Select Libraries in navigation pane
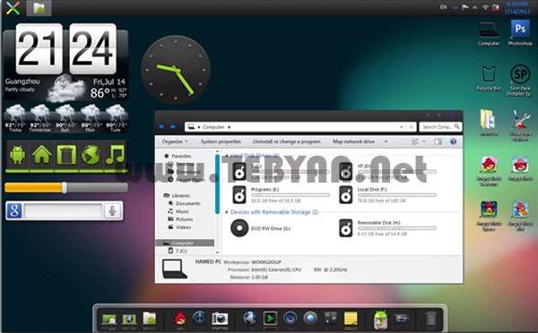Viewport: 538px width, 333px height. pyautogui.click(x=177, y=196)
